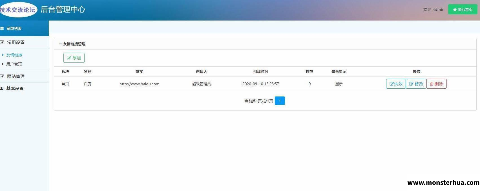Screen dimensions: 480x191
Task: Click the 首页 cell in the table row
Action: (x=65, y=84)
